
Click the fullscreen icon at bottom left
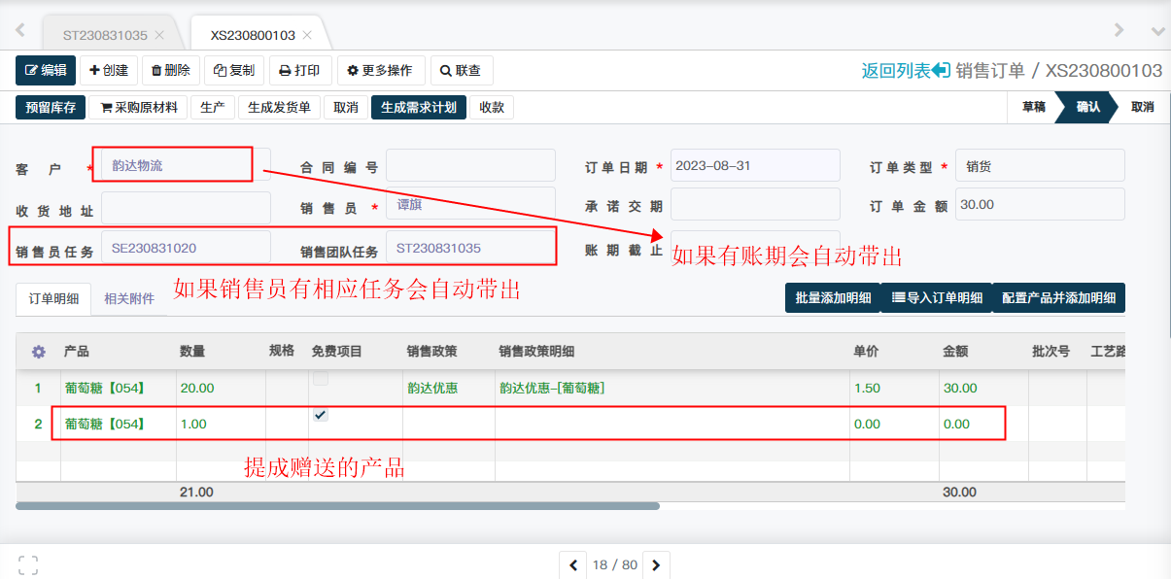click(x=28, y=564)
